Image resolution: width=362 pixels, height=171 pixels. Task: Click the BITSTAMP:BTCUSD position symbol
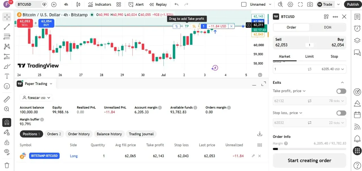point(44,156)
